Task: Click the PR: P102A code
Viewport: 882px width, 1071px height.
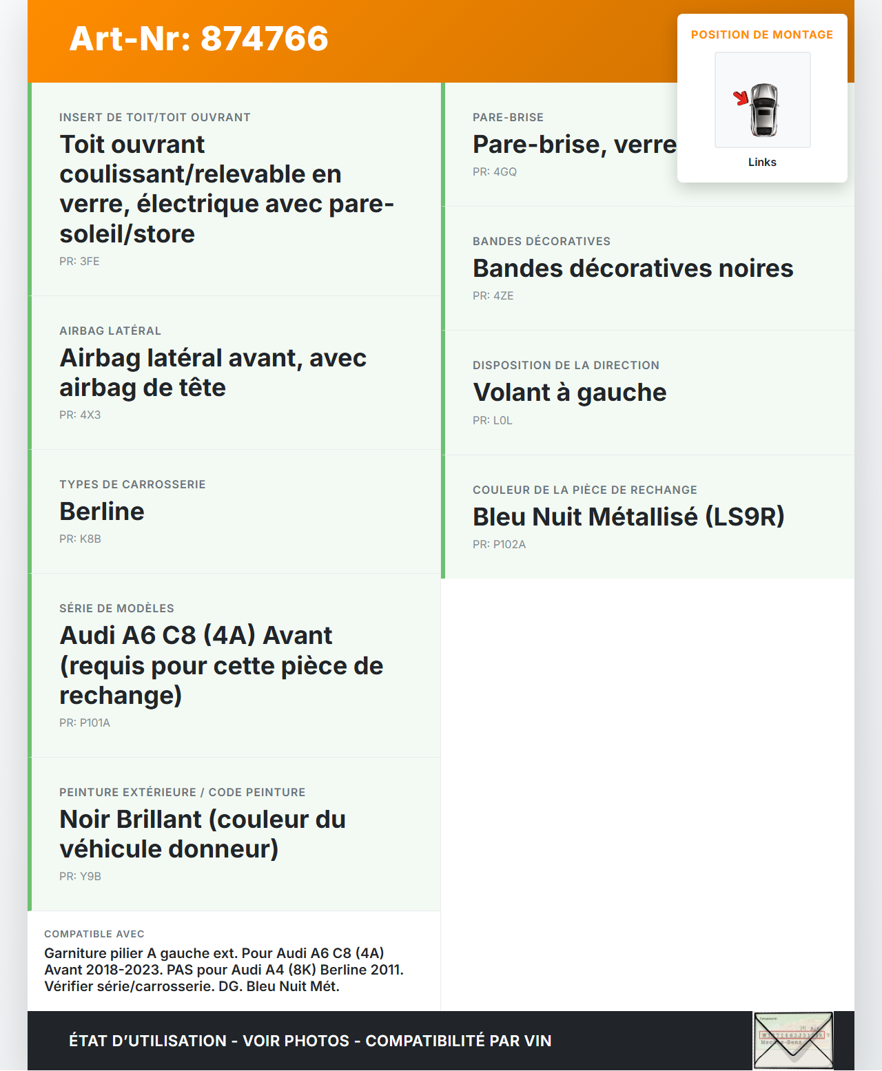Action: coord(499,545)
